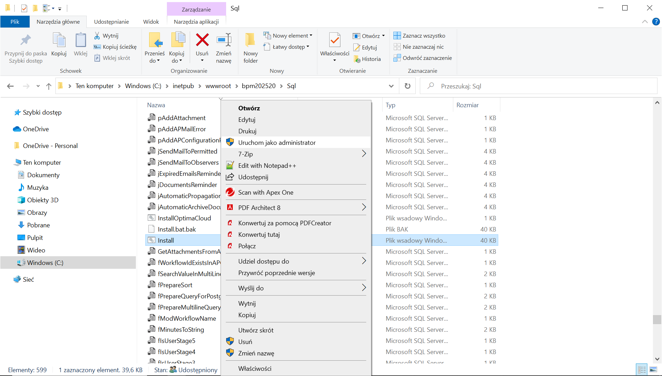Click the Pin to Quick access icon
This screenshot has width=662, height=376.
click(x=25, y=40)
